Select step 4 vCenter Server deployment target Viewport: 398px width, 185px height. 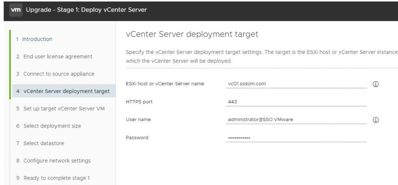click(64, 91)
